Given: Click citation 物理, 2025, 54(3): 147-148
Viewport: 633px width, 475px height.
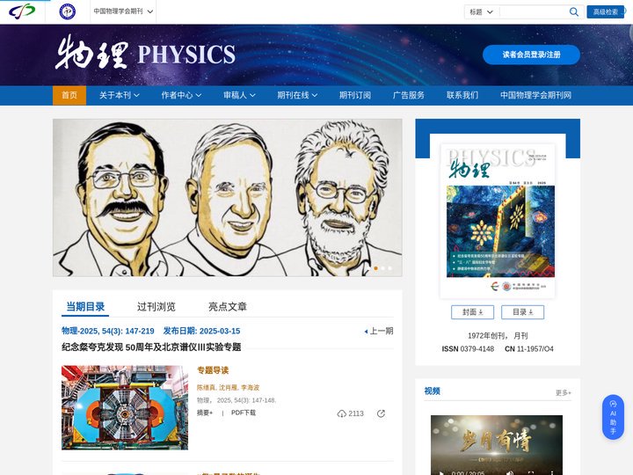Looking at the screenshot, I should [x=236, y=400].
